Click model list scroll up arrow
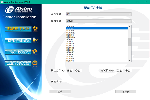The width and height of the screenshot is (150, 100). pos(130,27)
